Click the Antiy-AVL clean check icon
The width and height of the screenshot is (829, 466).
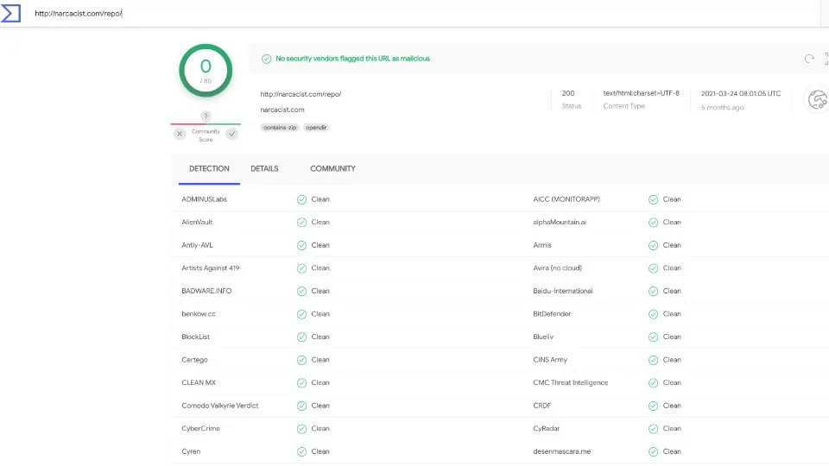click(301, 245)
